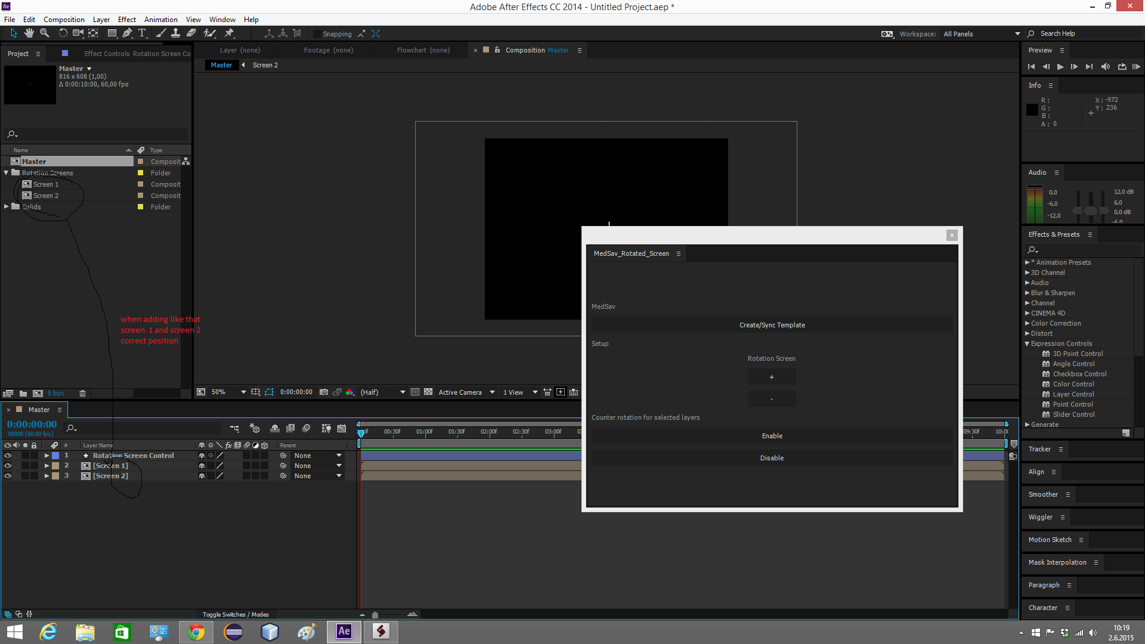Expand the Solids folder in Project panel
Screen dimensions: 1145x644
[x=7, y=207]
